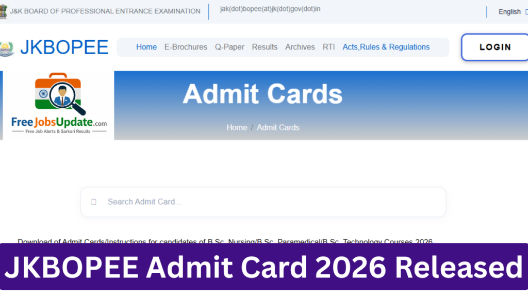Click the Admit Cards breadcrumb link
This screenshot has width=528, height=297.
pos(278,128)
